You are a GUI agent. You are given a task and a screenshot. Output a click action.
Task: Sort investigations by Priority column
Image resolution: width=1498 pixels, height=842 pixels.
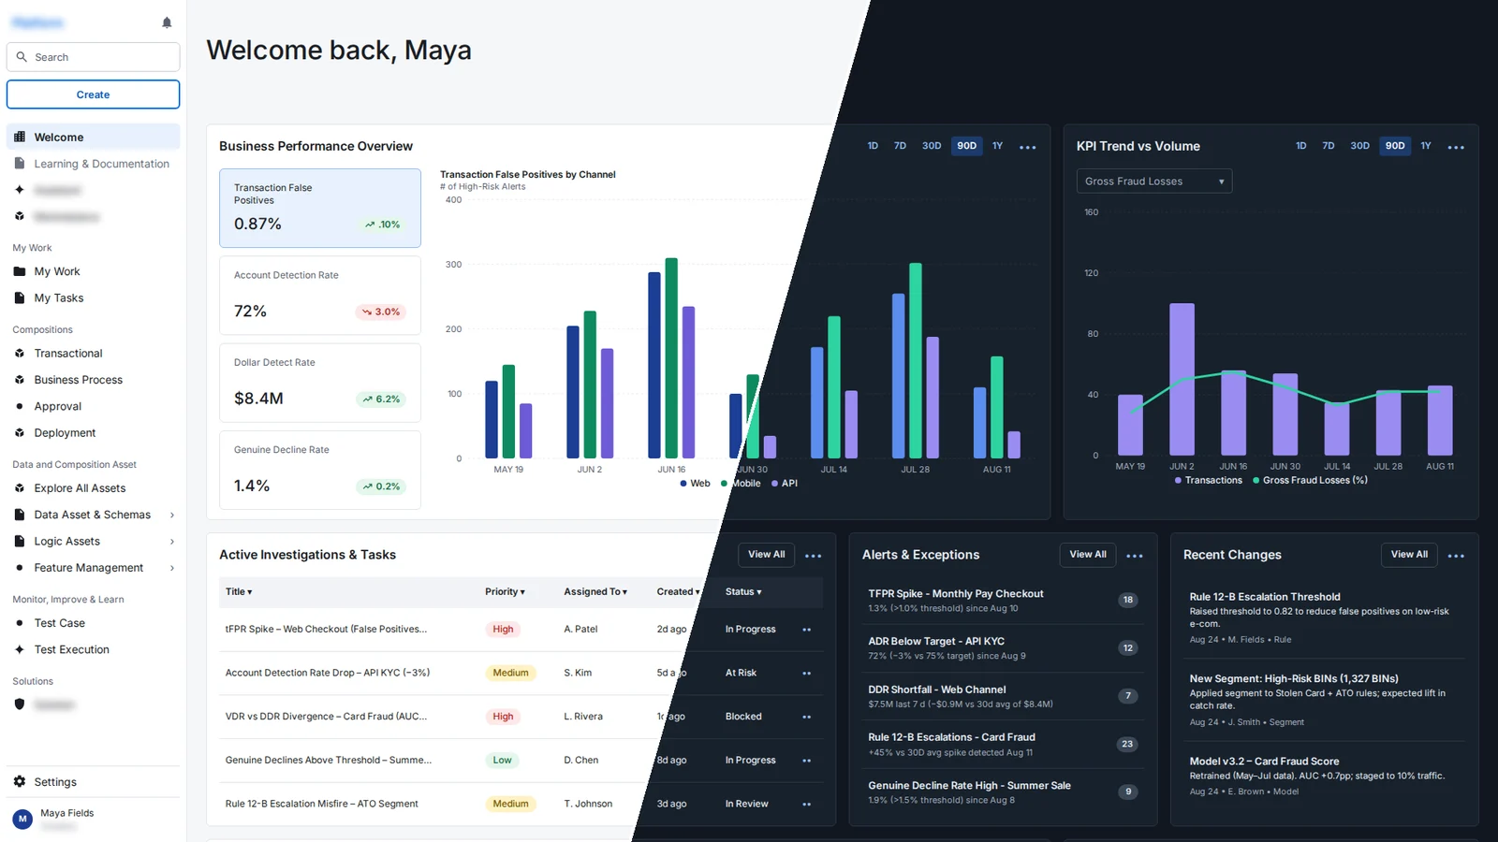point(505,592)
